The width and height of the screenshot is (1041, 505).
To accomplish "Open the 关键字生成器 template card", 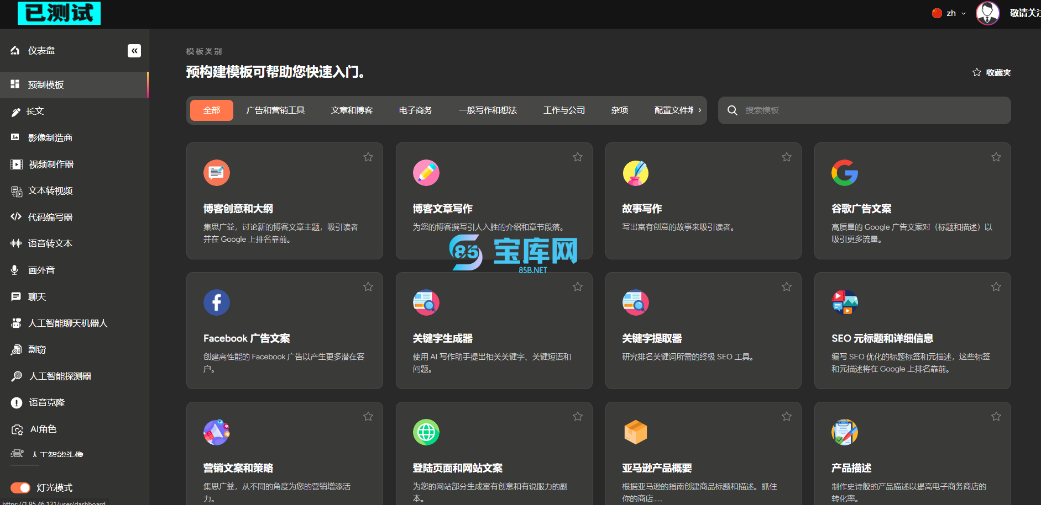I will (494, 330).
